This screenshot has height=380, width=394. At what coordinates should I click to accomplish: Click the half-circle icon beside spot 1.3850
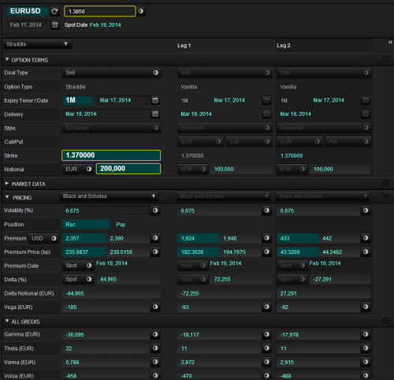point(141,11)
